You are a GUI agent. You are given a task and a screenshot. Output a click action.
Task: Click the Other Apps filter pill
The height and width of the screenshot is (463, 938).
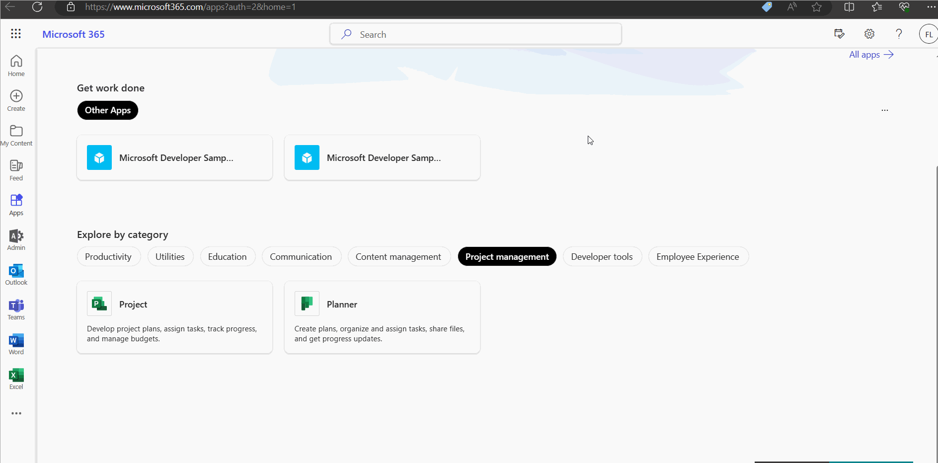point(108,110)
